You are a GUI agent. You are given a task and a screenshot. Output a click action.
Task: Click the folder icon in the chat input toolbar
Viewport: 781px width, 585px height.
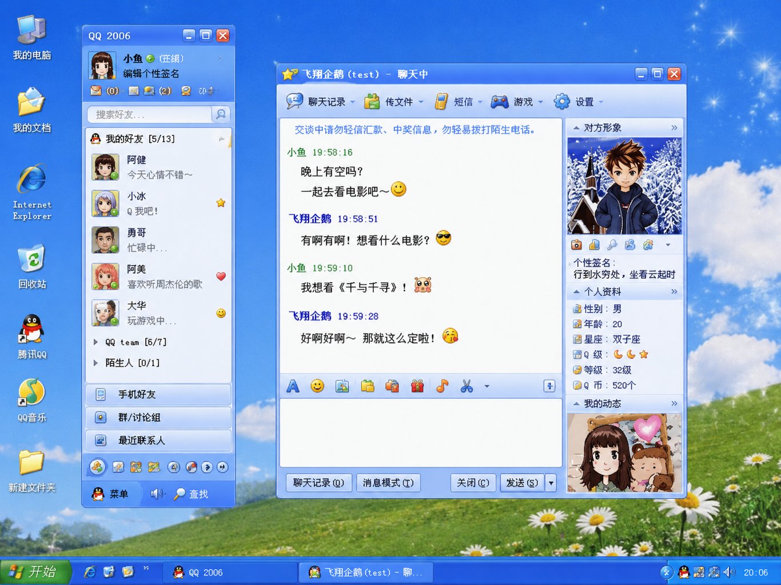pos(367,386)
